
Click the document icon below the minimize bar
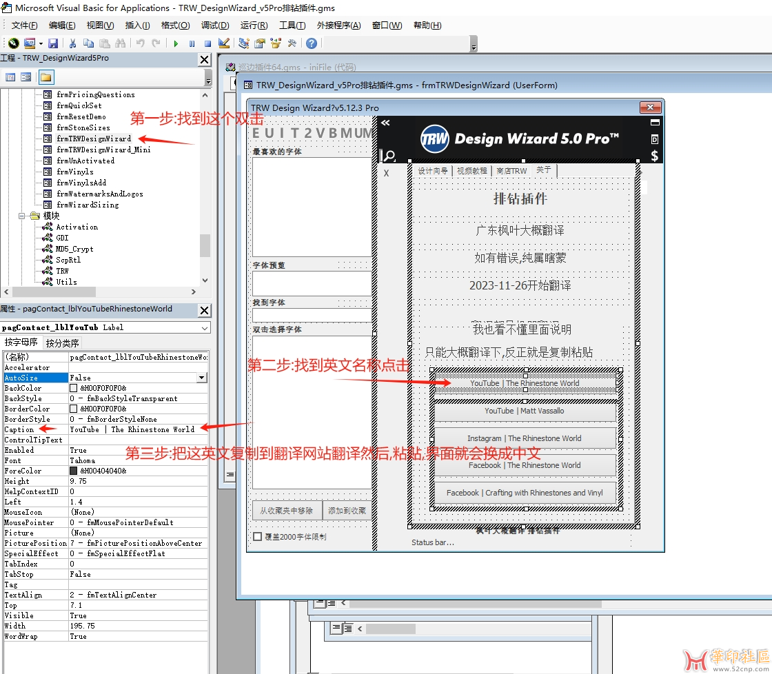[654, 139]
